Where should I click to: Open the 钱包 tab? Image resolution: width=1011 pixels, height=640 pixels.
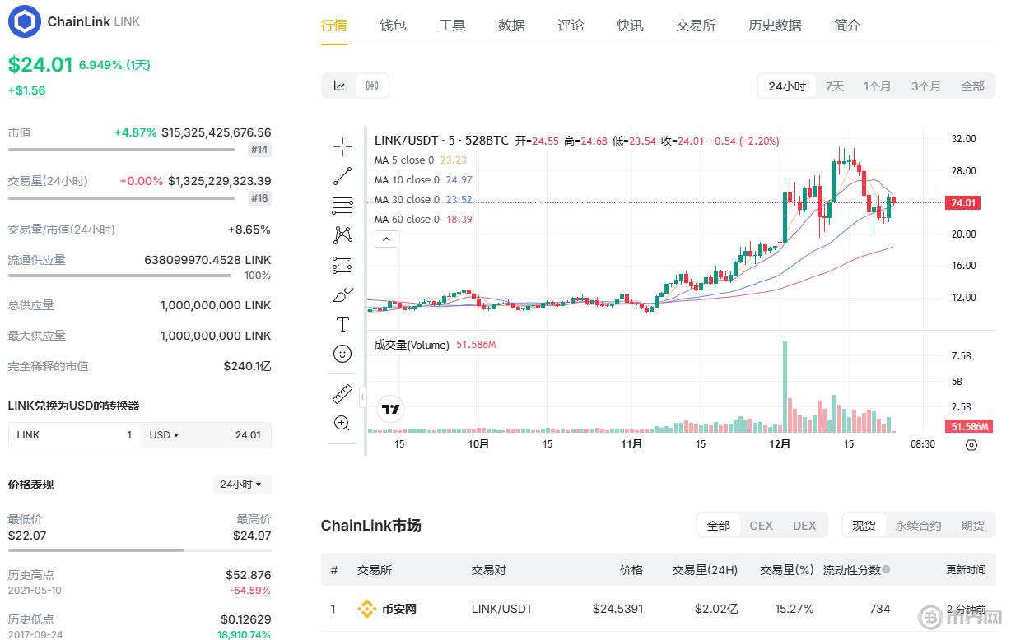coord(393,26)
